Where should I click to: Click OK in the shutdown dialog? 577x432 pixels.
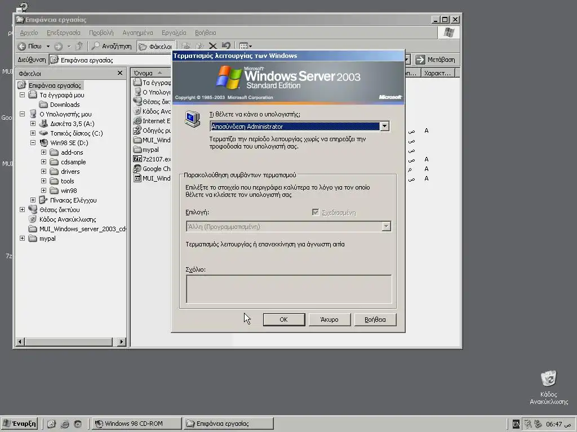click(284, 319)
